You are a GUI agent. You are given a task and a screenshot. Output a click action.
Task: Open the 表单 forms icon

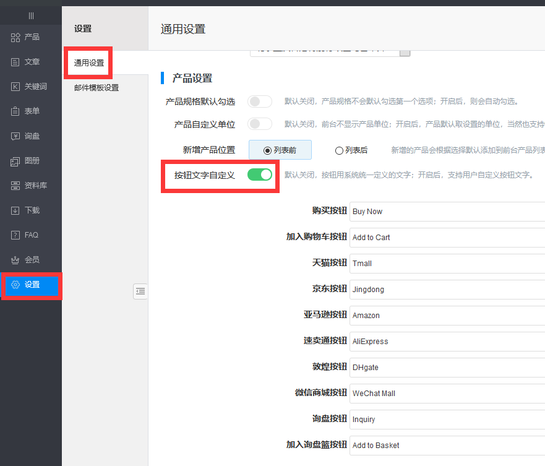pyautogui.click(x=15, y=112)
